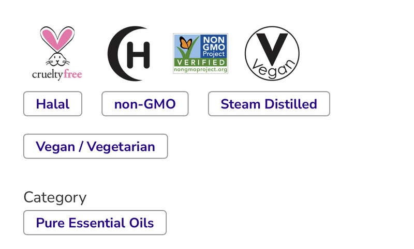
Task: Tap the pink heart-shaped bunny ears
Action: [x=57, y=39]
